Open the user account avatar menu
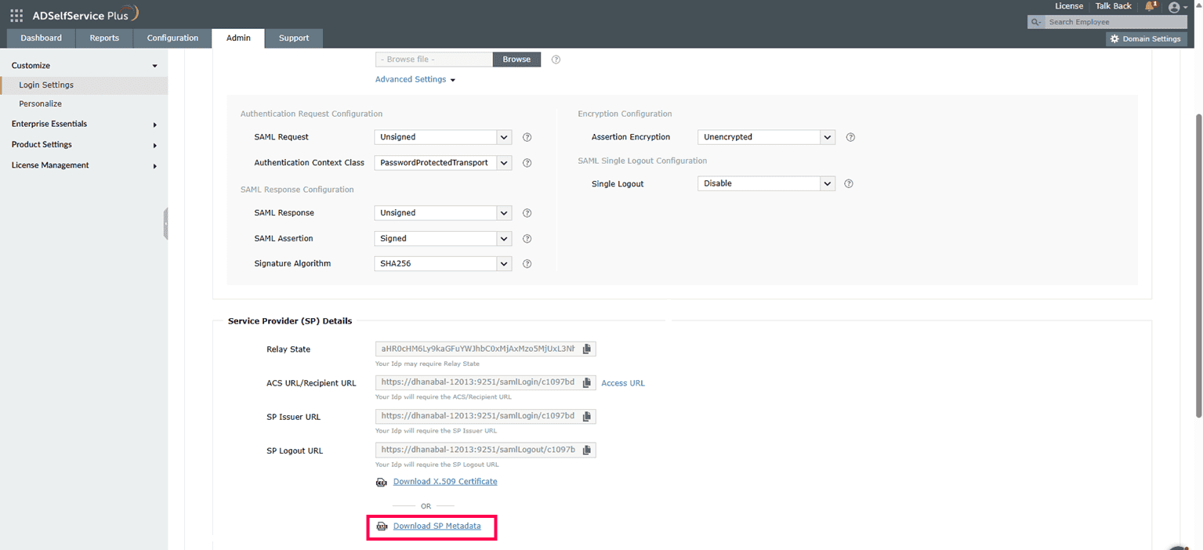 pos(1173,7)
